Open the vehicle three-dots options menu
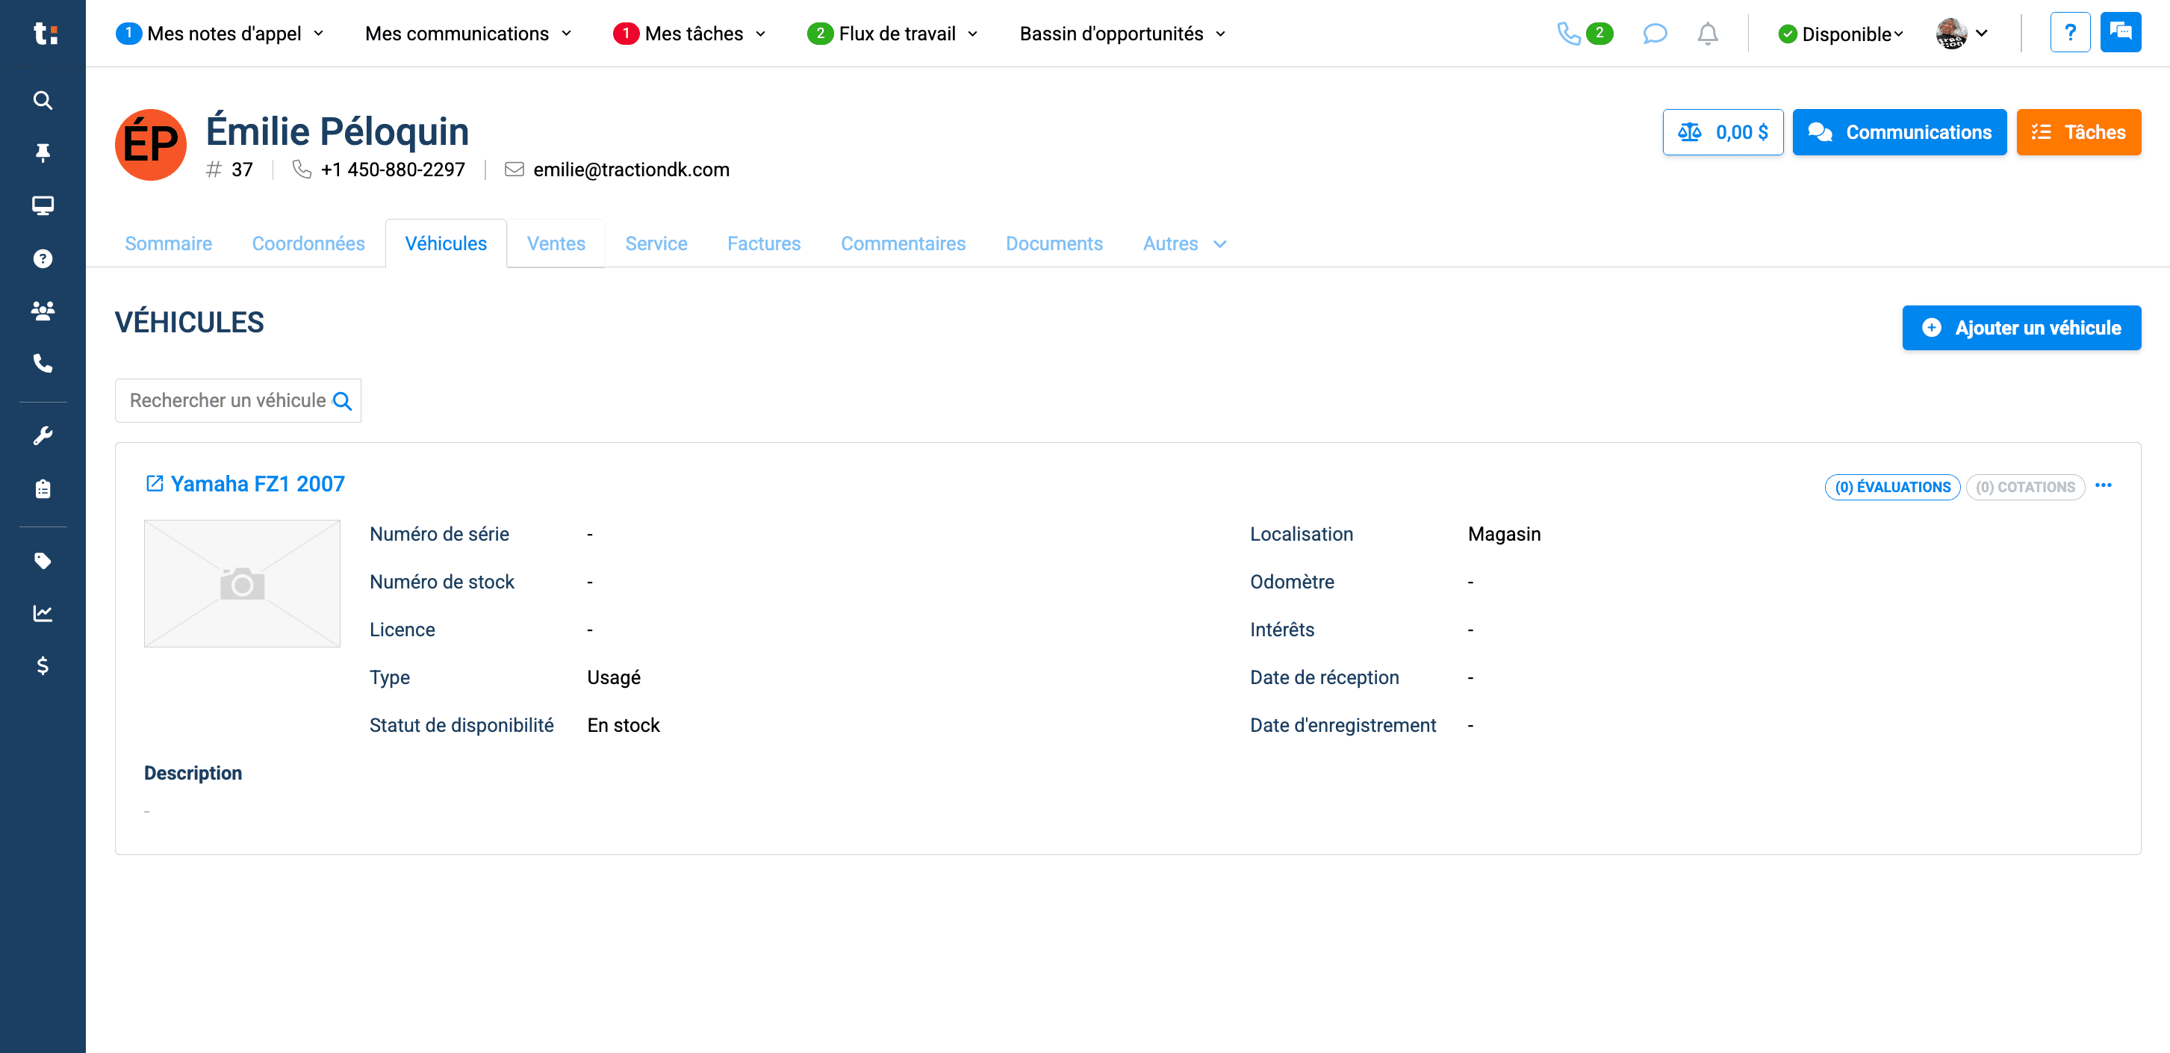This screenshot has height=1053, width=2170. pyautogui.click(x=2103, y=485)
